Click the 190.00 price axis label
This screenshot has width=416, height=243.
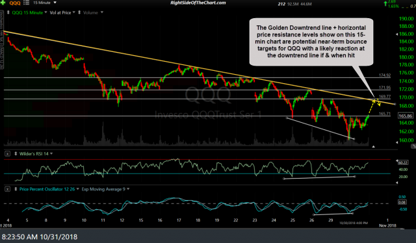[x=406, y=19]
